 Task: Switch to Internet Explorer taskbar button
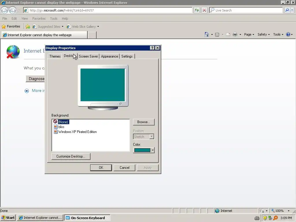(40, 218)
